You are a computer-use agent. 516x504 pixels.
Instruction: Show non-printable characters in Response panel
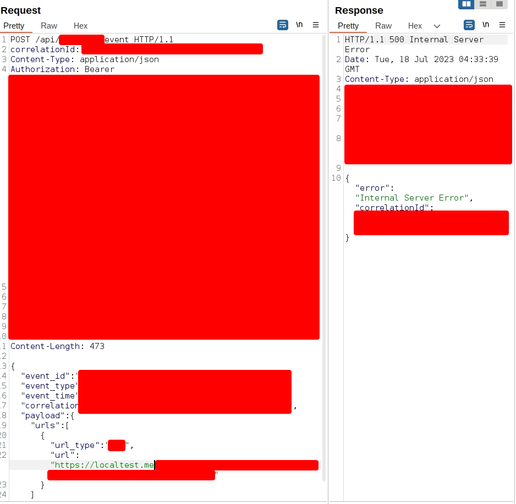pyautogui.click(x=486, y=25)
